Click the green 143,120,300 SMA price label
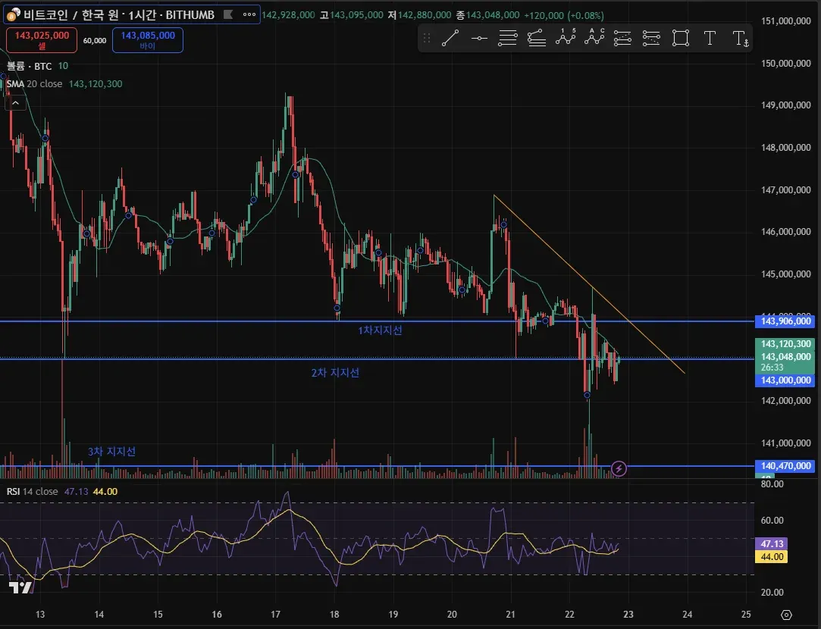Screen dimensions: 821x629 [x=785, y=344]
